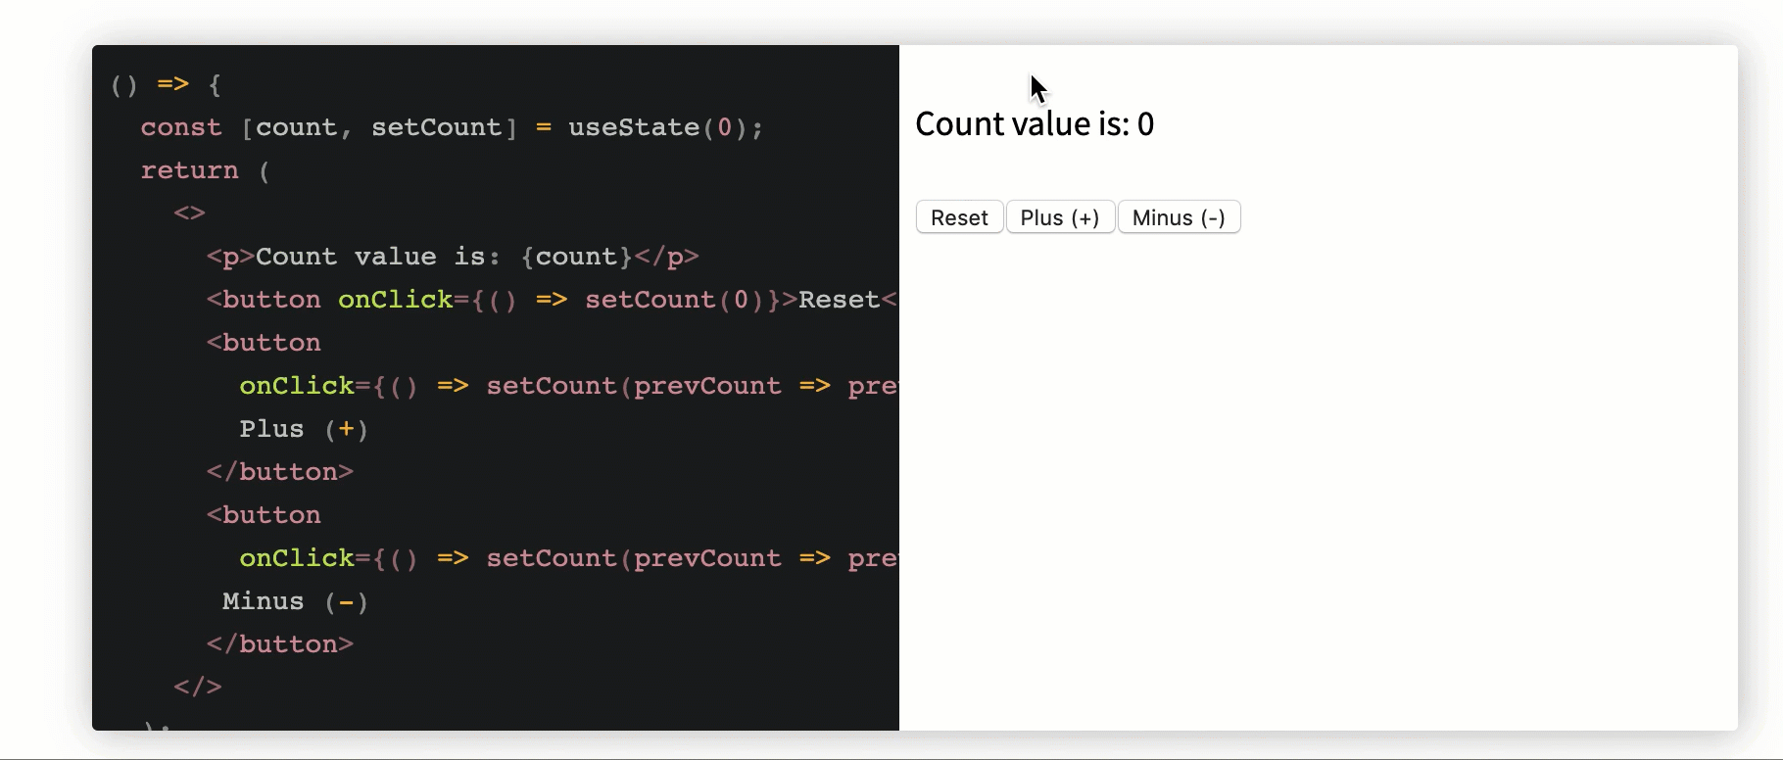Click the Plus (+) button in the preview
This screenshot has height=760, width=1783.
(x=1060, y=217)
